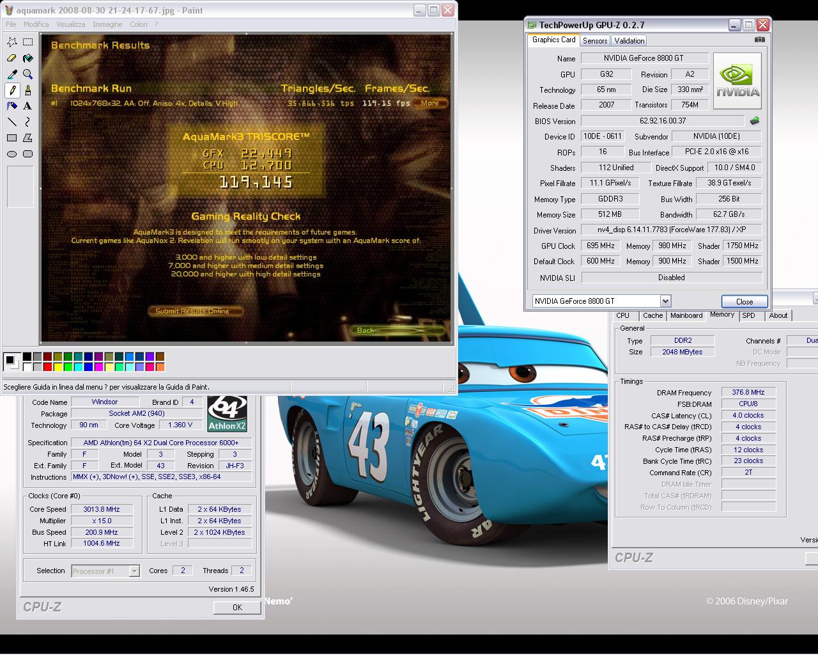Screen dimensions: 818x655
Task: Click the Driver Version field in GPU-Z
Action: 672,230
